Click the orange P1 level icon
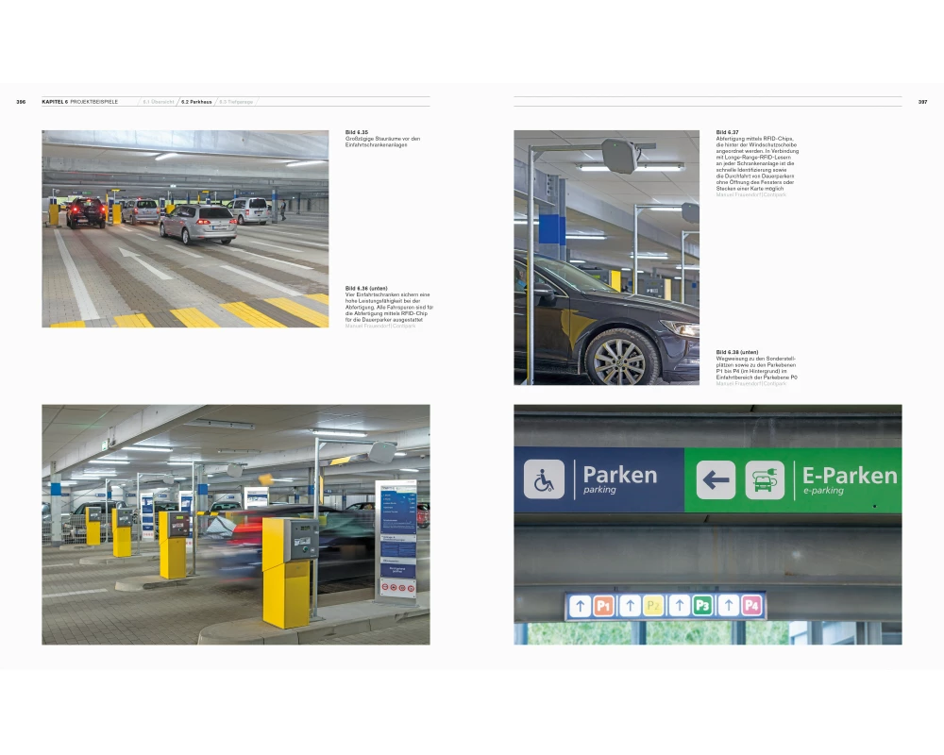944x755 pixels. click(604, 606)
